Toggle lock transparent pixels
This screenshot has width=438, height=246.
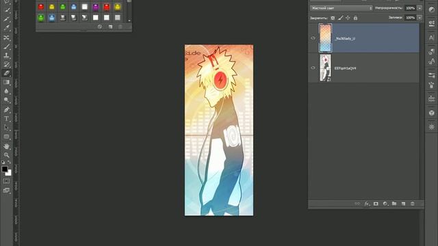tap(333, 18)
